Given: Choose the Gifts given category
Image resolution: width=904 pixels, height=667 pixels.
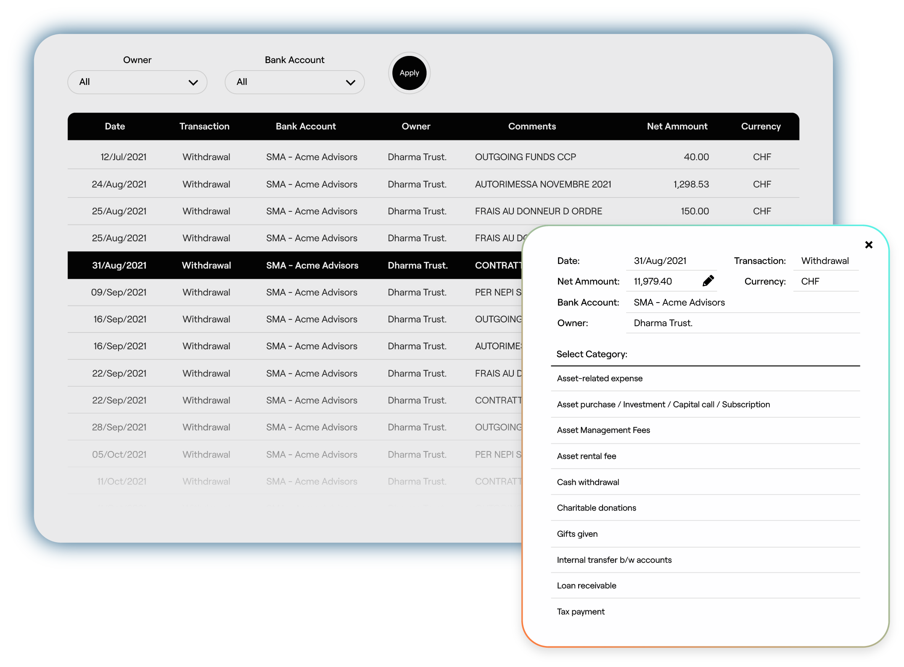Looking at the screenshot, I should coord(577,534).
